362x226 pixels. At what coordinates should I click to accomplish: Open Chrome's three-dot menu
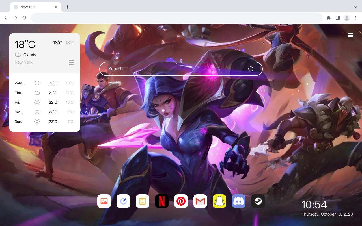pos(356,18)
